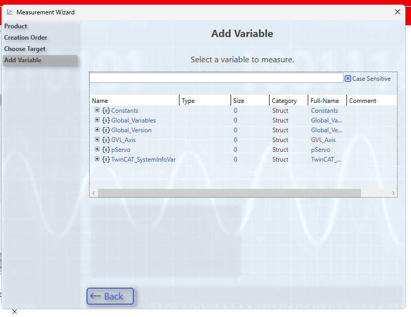
Task: Click the Full-Name cell 'Constants'
Action: [x=324, y=111]
